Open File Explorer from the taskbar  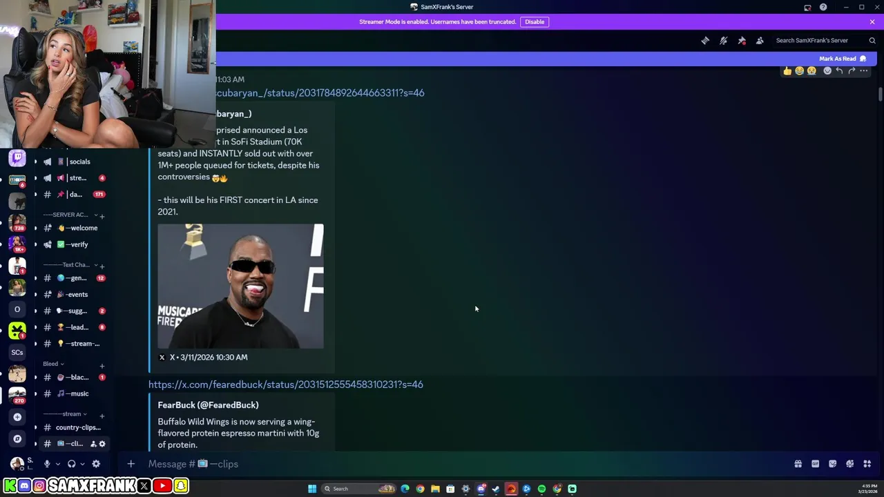coord(435,489)
